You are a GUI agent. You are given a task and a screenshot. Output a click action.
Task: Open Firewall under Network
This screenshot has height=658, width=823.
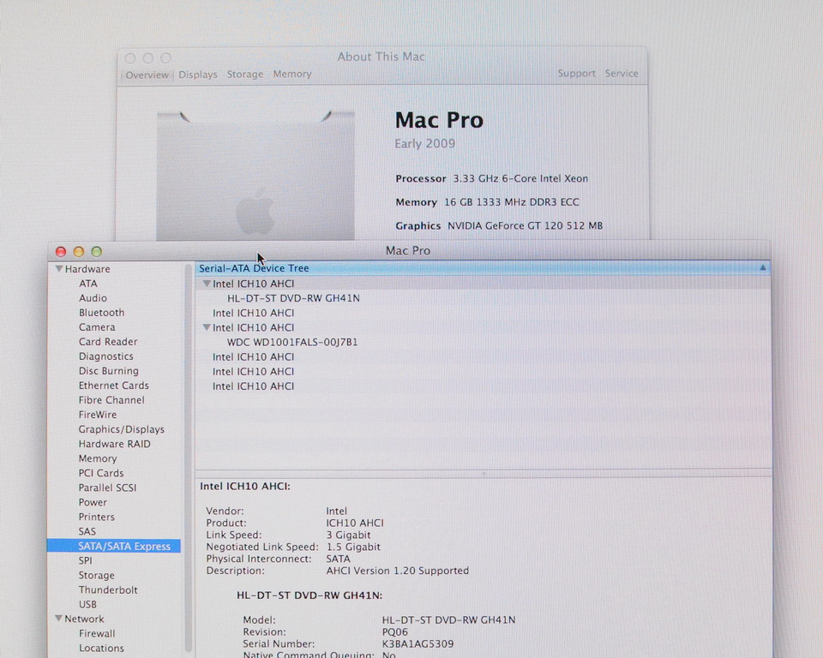(97, 633)
